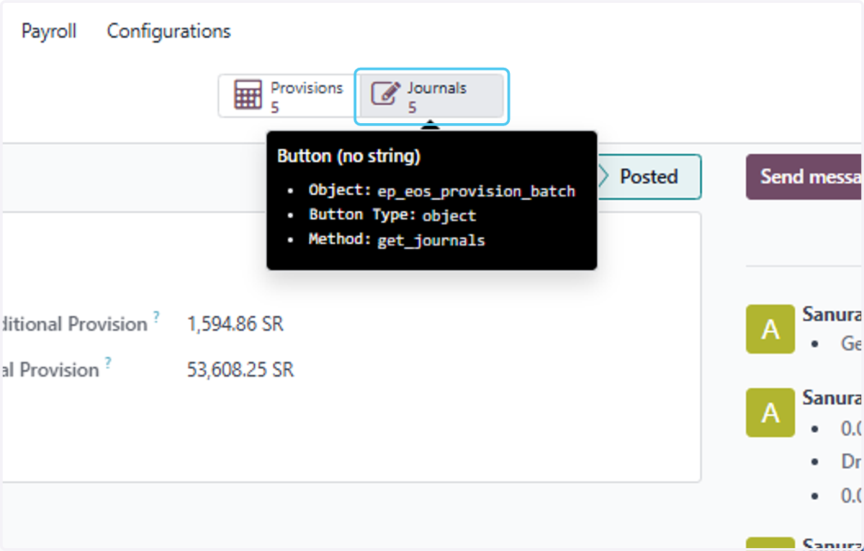This screenshot has width=864, height=551.
Task: Click the chevron arrow before Posted status
Action: point(605,176)
